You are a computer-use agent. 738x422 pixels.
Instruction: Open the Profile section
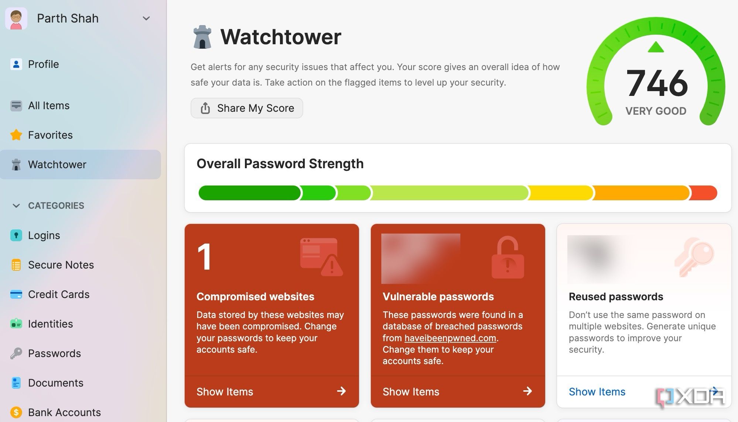click(43, 64)
